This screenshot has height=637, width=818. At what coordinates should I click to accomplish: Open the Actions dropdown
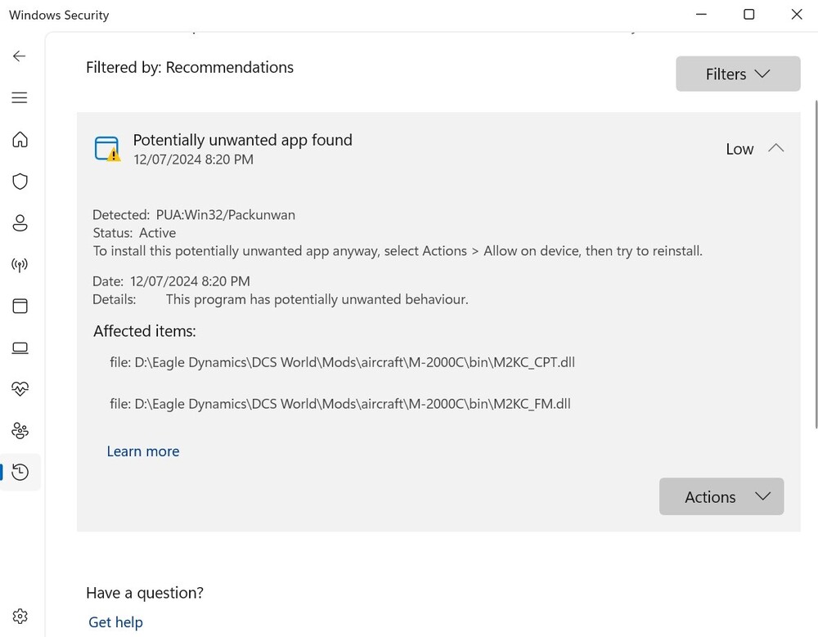pos(721,497)
